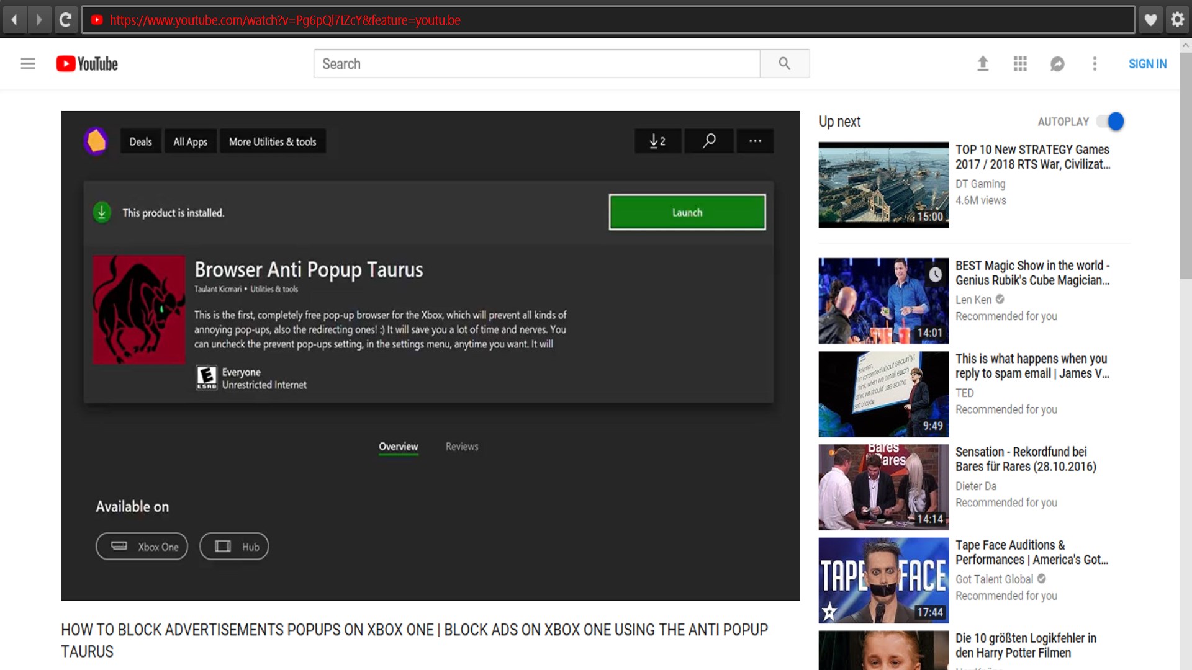Image resolution: width=1192 pixels, height=670 pixels.
Task: Click the browser address bar URL
Action: click(285, 20)
